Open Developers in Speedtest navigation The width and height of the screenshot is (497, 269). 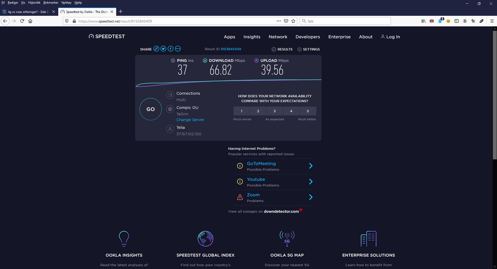[x=308, y=37]
